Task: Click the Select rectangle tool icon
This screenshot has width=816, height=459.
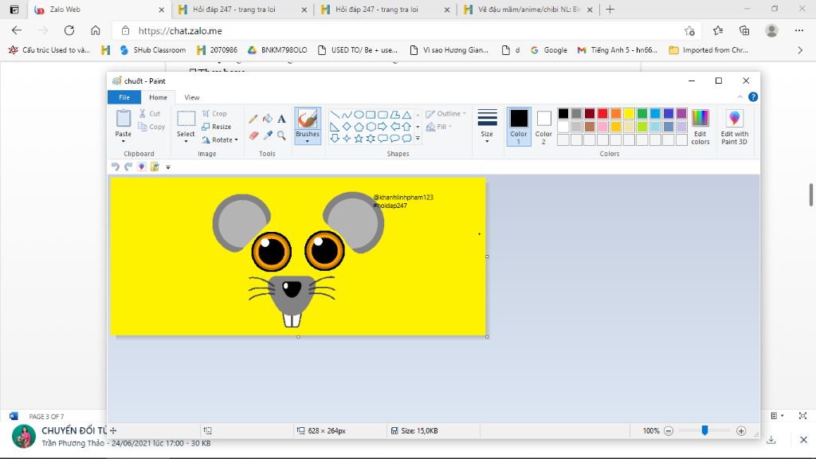Action: (186, 119)
